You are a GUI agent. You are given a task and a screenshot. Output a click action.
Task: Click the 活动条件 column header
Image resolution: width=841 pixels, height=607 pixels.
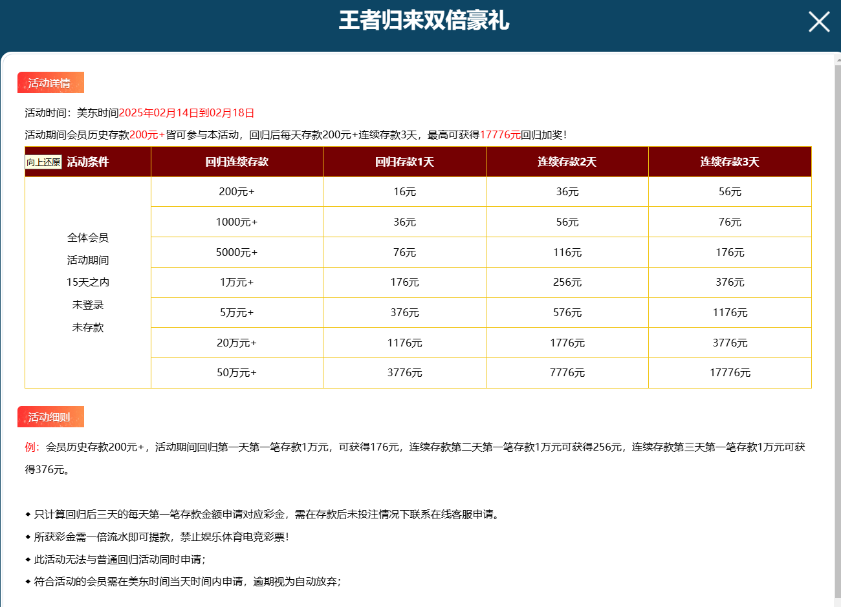(88, 162)
